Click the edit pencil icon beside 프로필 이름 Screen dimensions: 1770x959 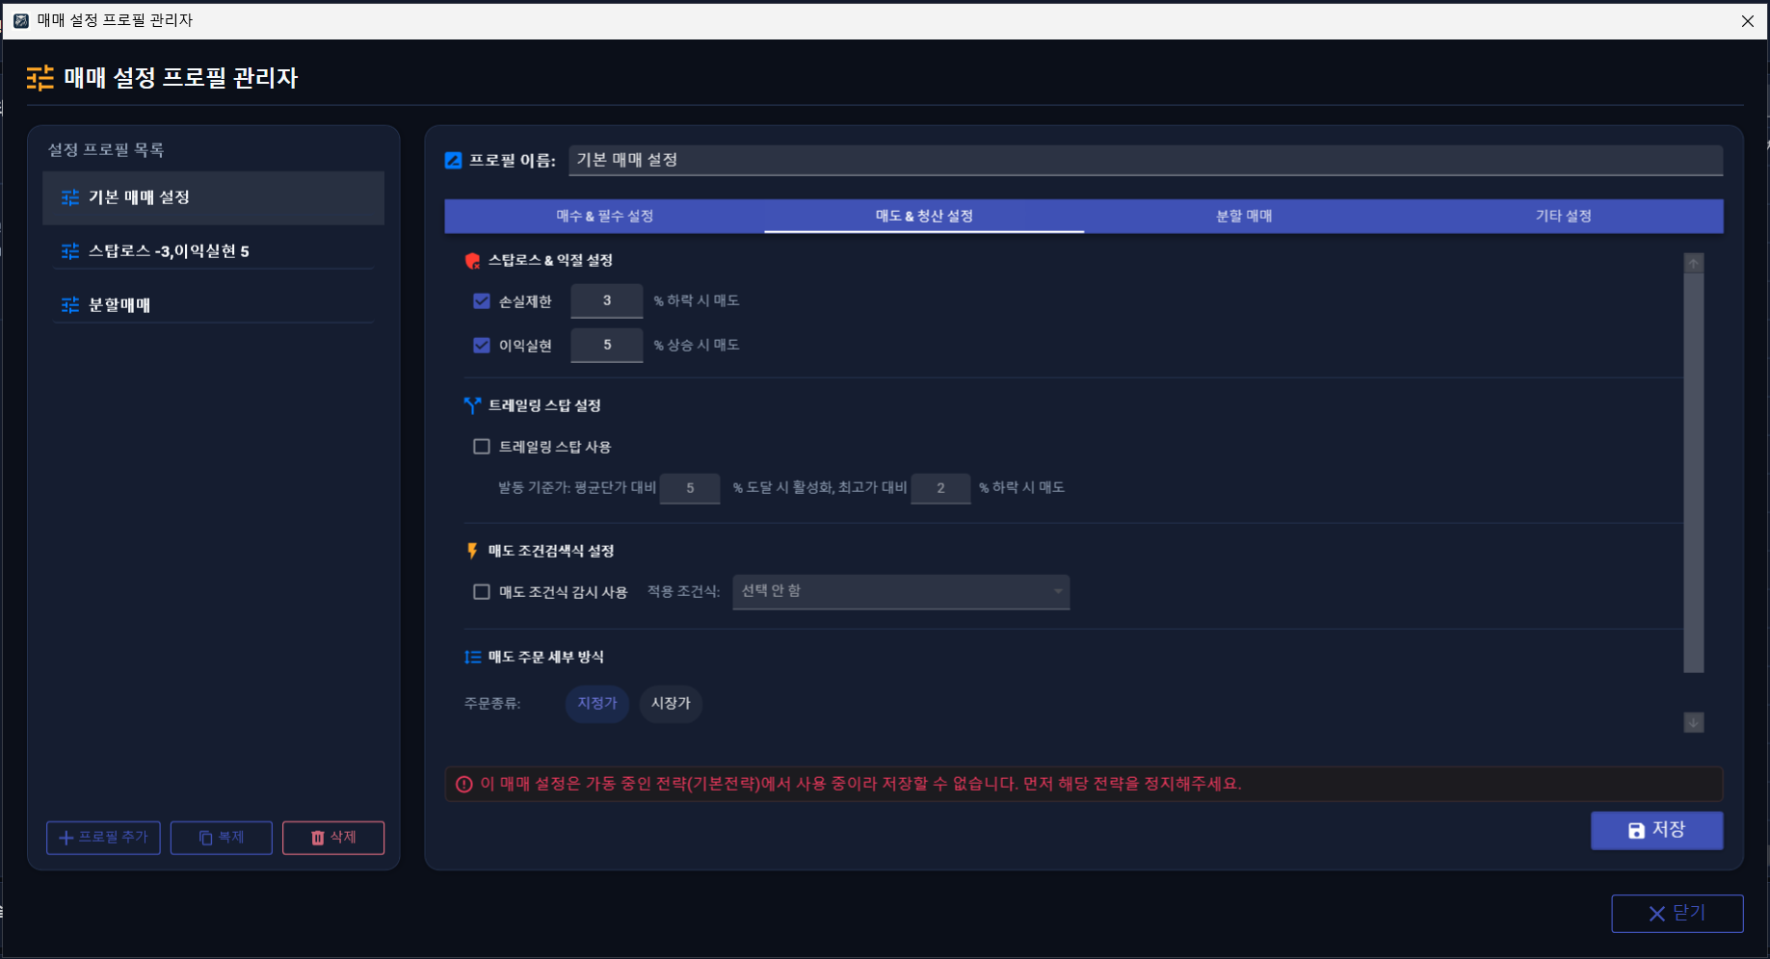(x=454, y=161)
